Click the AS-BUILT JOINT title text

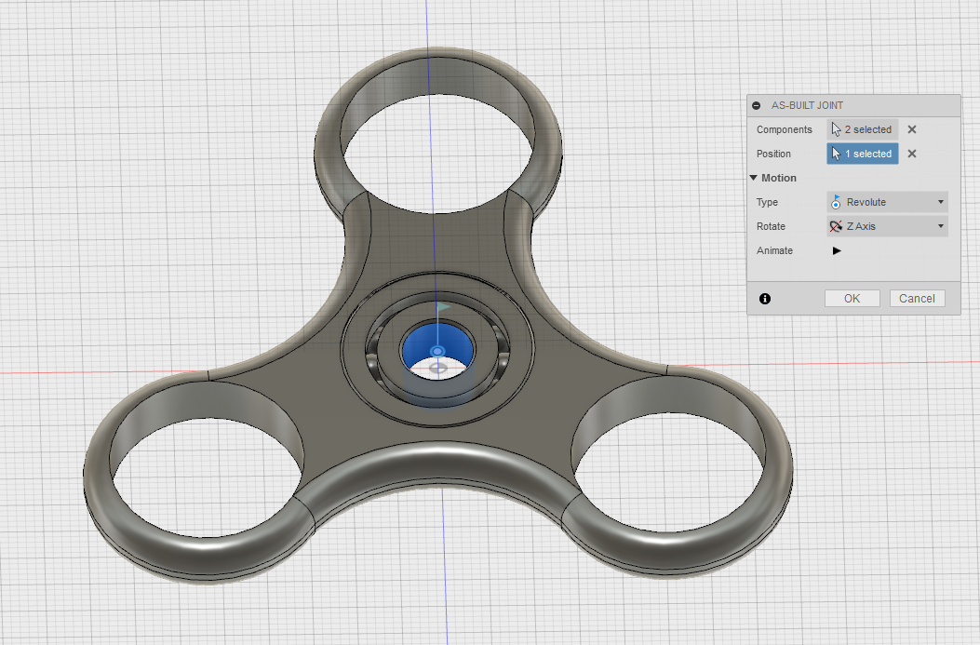[807, 105]
